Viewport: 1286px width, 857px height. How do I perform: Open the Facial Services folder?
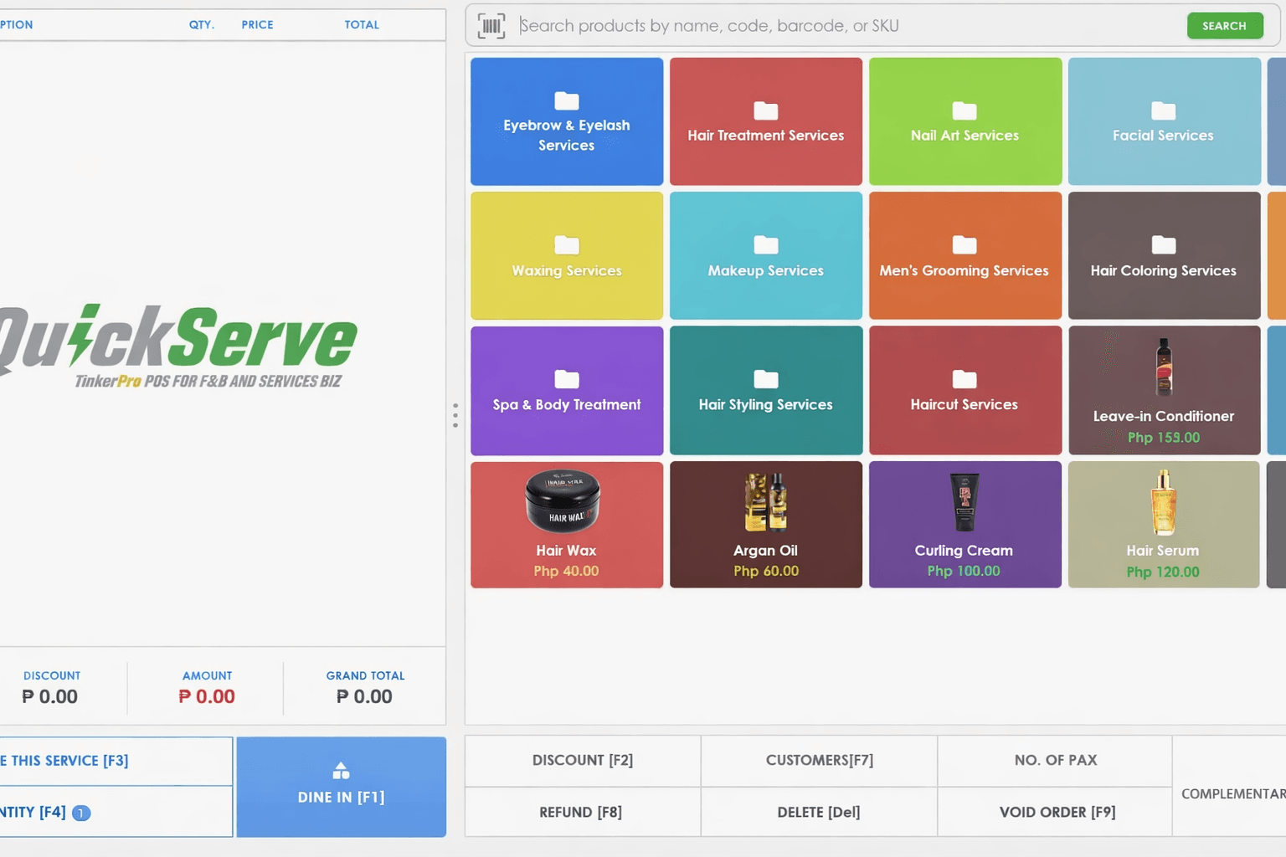[x=1164, y=121]
